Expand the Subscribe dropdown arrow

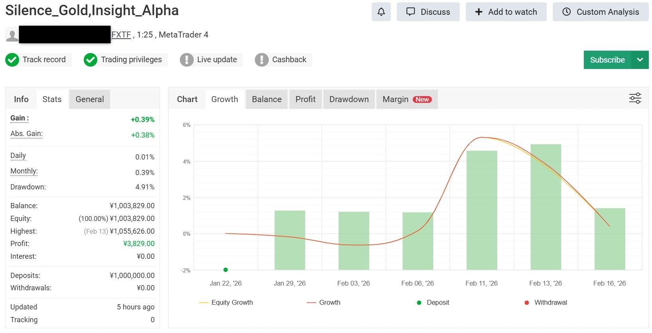[x=640, y=60]
